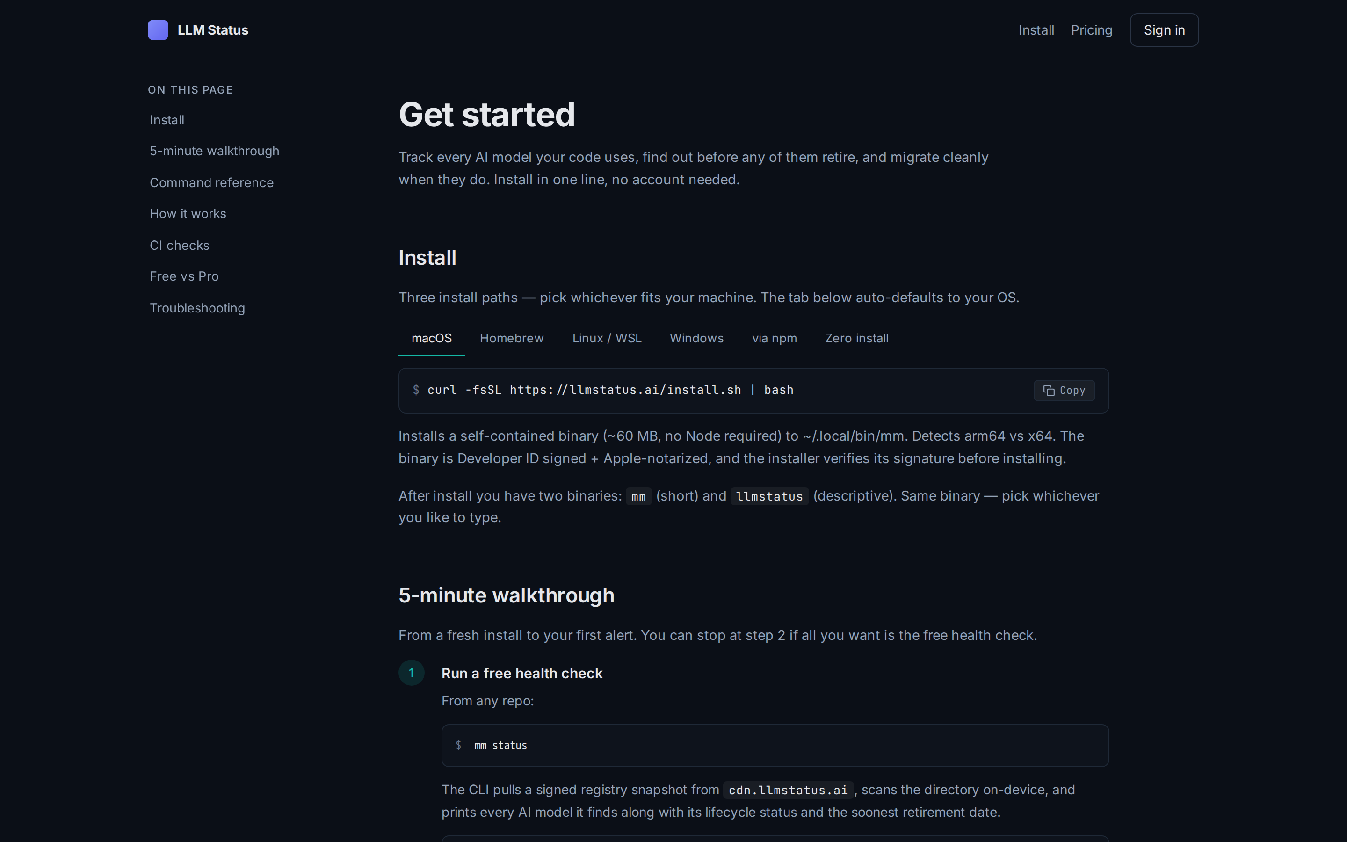This screenshot has width=1347, height=842.
Task: Switch to the Linux / WSL tab
Action: (x=607, y=339)
